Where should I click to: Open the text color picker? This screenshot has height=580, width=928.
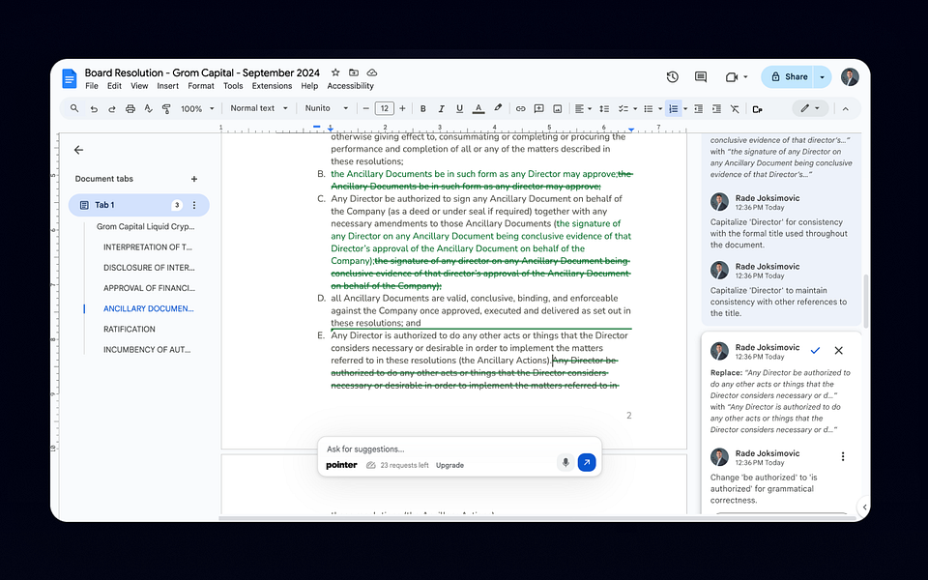coord(478,108)
